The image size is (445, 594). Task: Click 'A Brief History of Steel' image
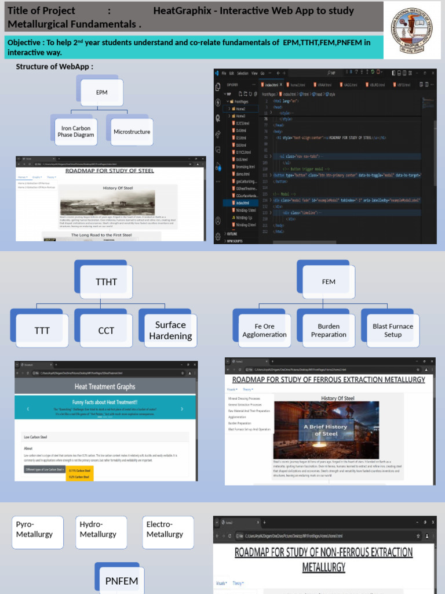click(326, 430)
